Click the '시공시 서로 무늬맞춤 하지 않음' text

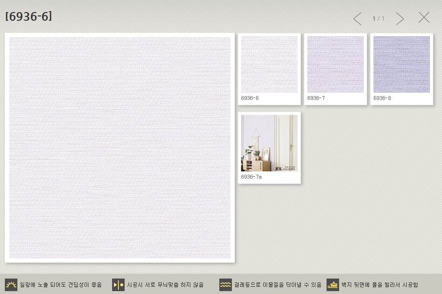pyautogui.click(x=165, y=285)
